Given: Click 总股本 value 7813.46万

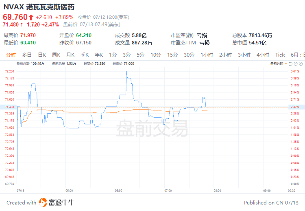Looking at the screenshot, I should point(260,35).
